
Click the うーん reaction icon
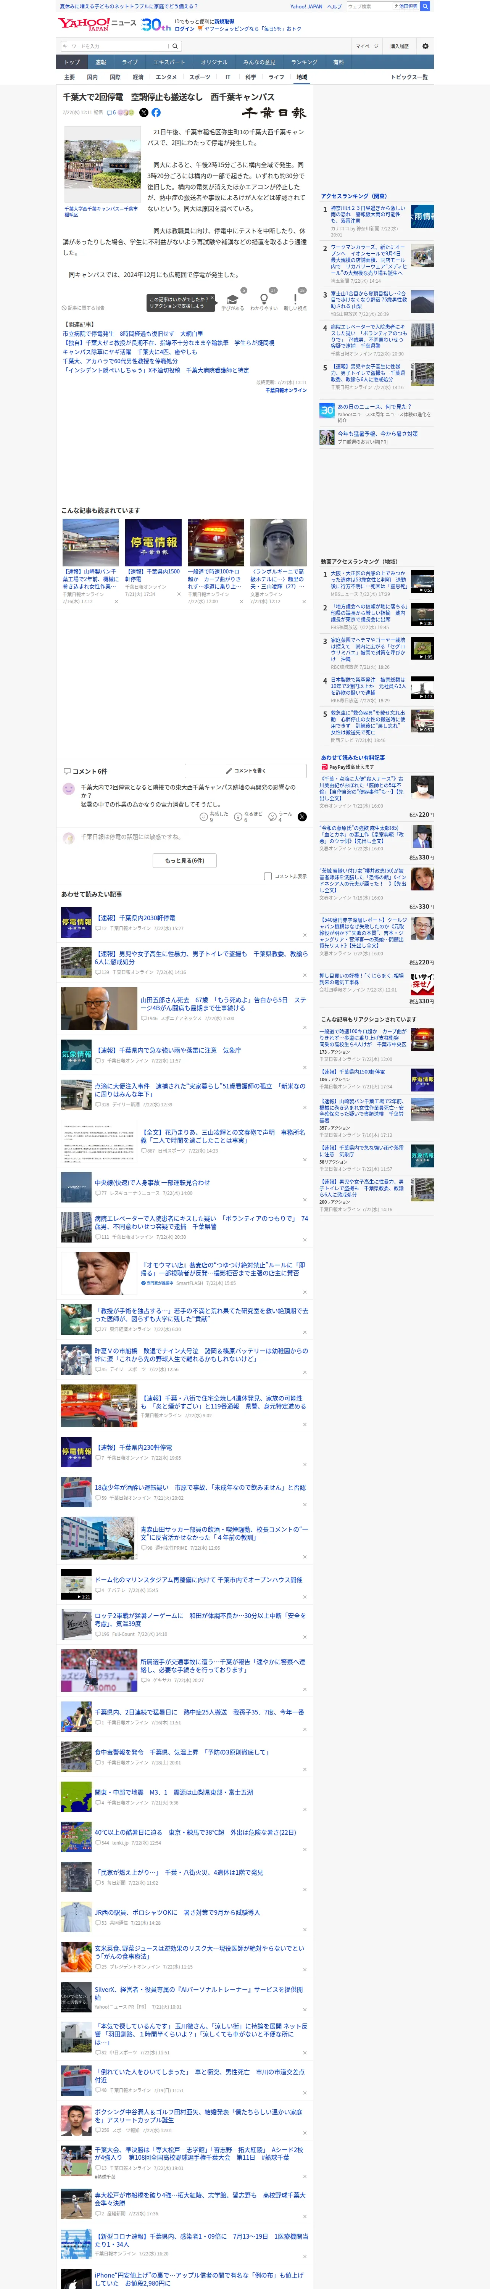coord(273,817)
